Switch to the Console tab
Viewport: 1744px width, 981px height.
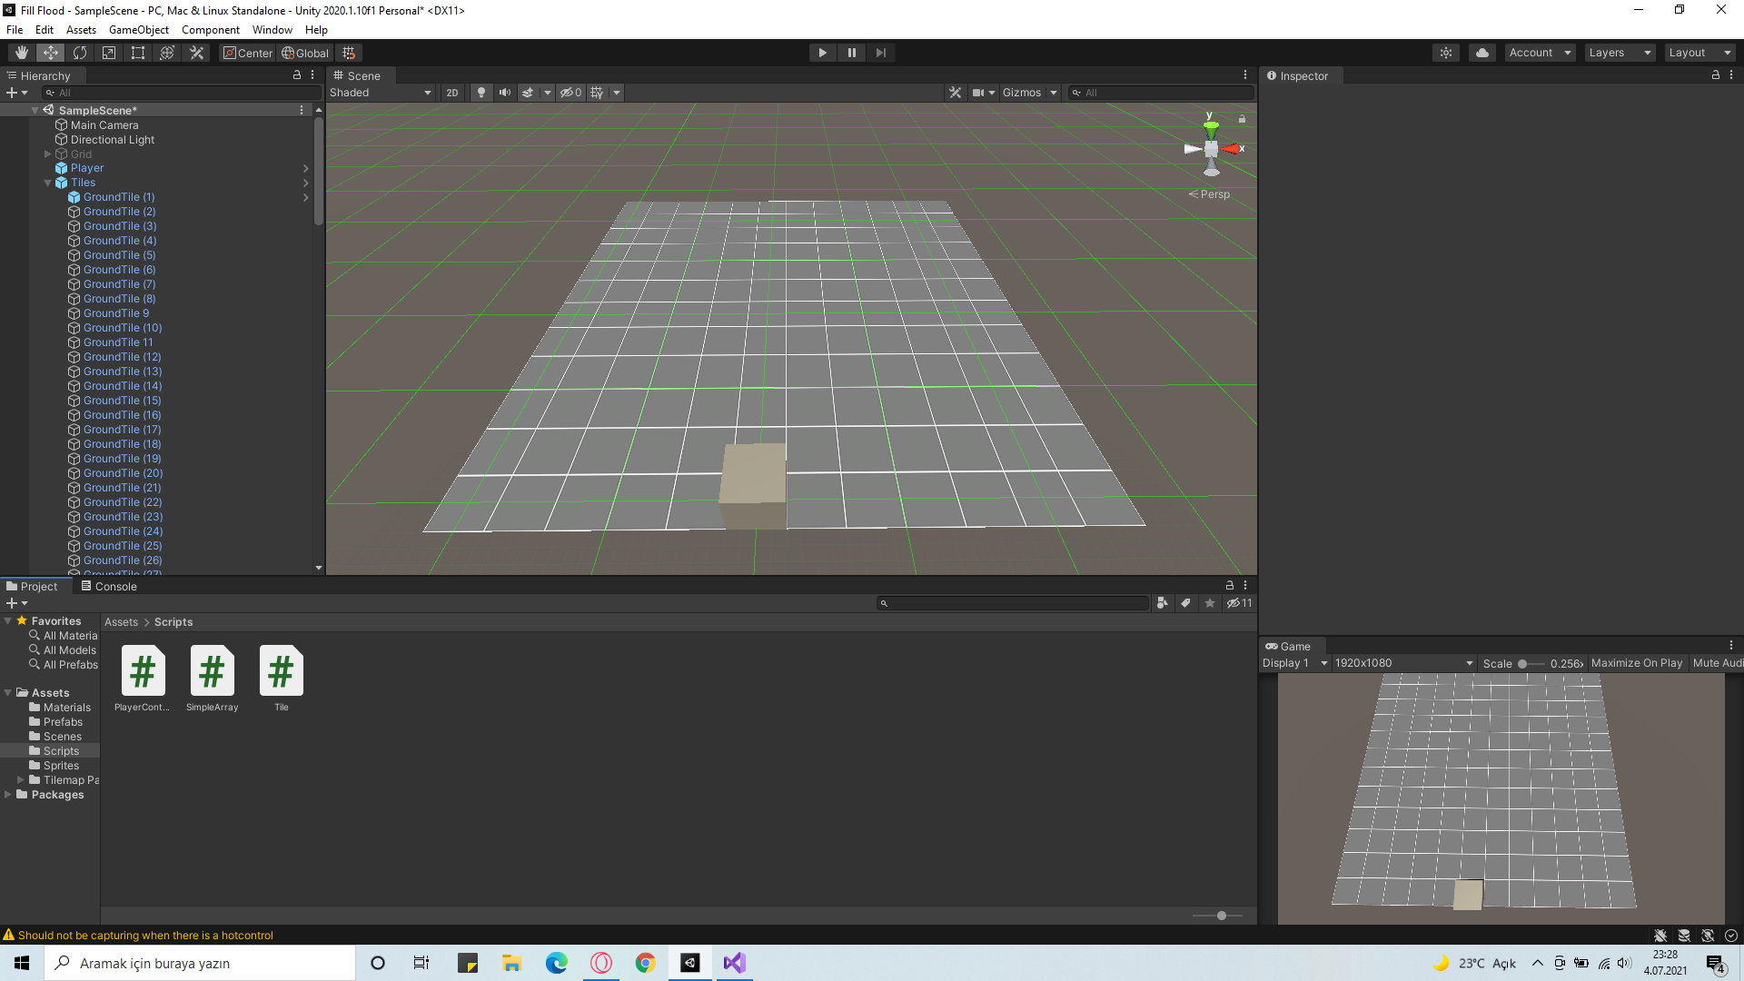109,586
